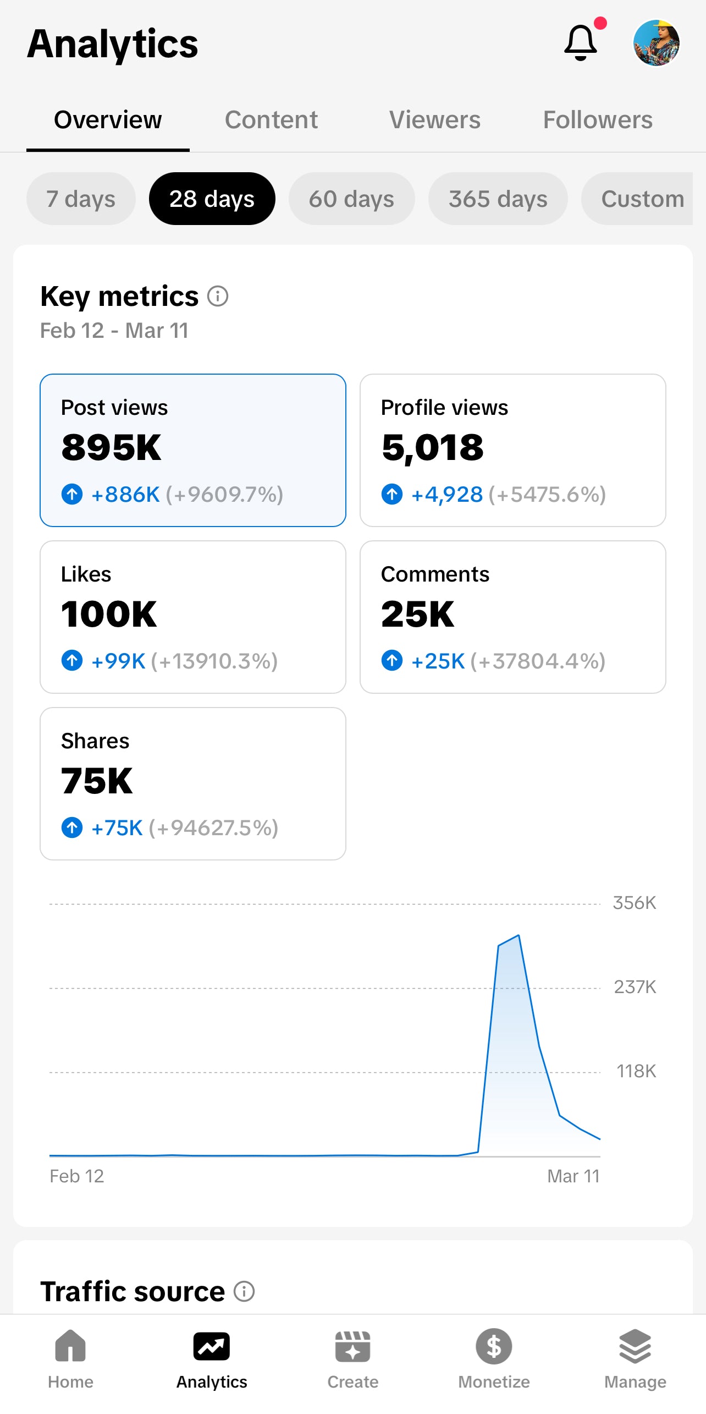The height and width of the screenshot is (1414, 706).
Task: Select the 7 days range
Action: pyautogui.click(x=81, y=199)
